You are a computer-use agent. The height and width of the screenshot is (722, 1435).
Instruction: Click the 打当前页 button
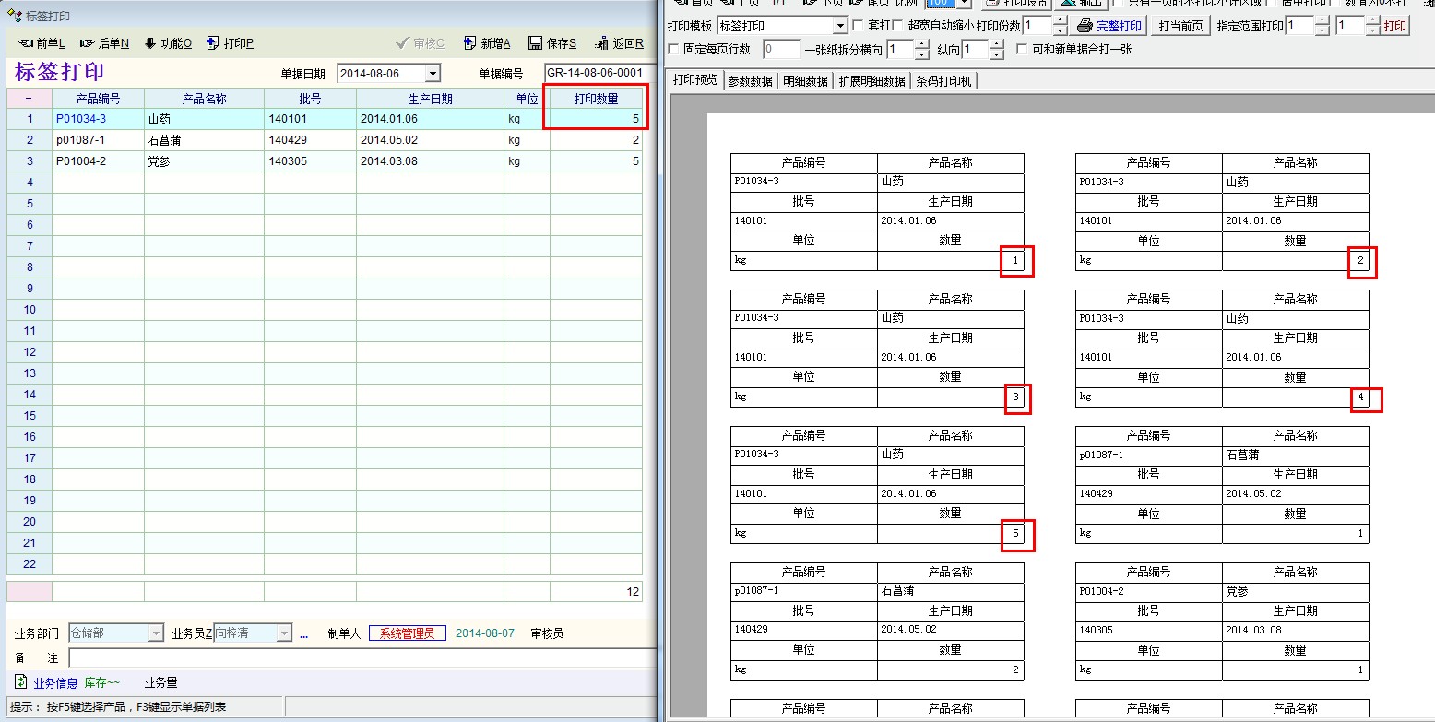[x=1180, y=26]
